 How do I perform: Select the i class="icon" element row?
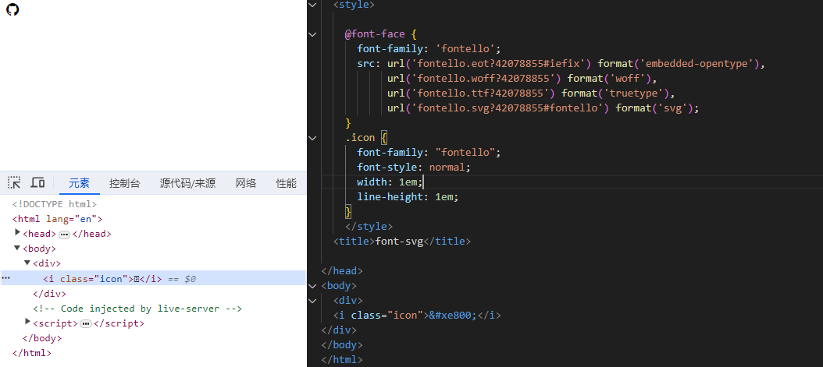point(153,278)
